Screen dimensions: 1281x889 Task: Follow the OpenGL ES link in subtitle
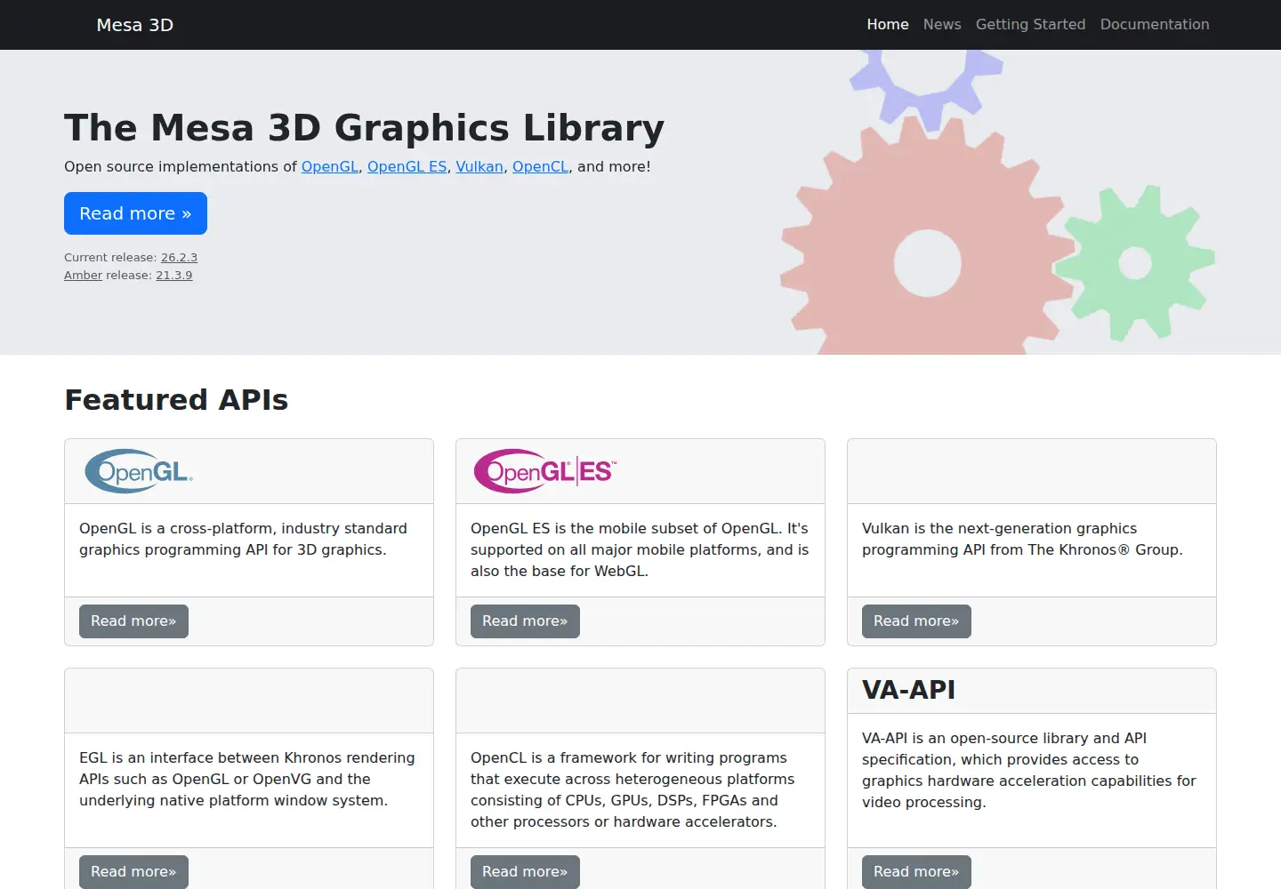[x=407, y=166]
